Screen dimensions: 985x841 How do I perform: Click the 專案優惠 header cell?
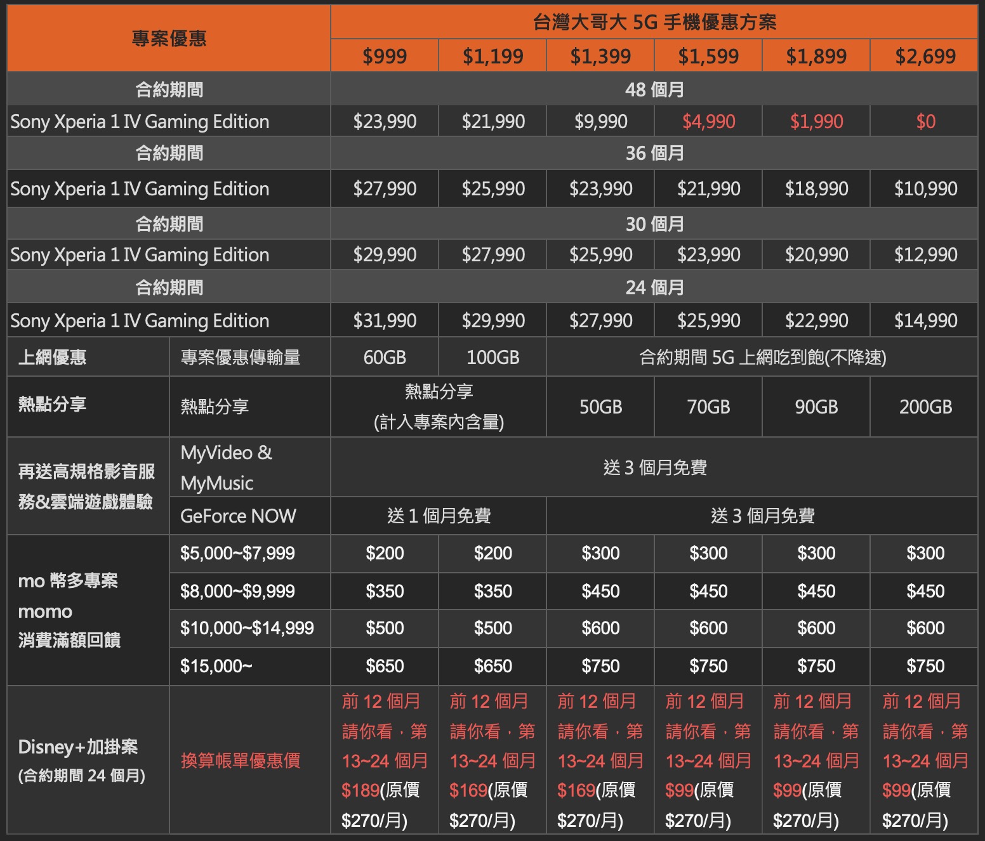click(169, 38)
